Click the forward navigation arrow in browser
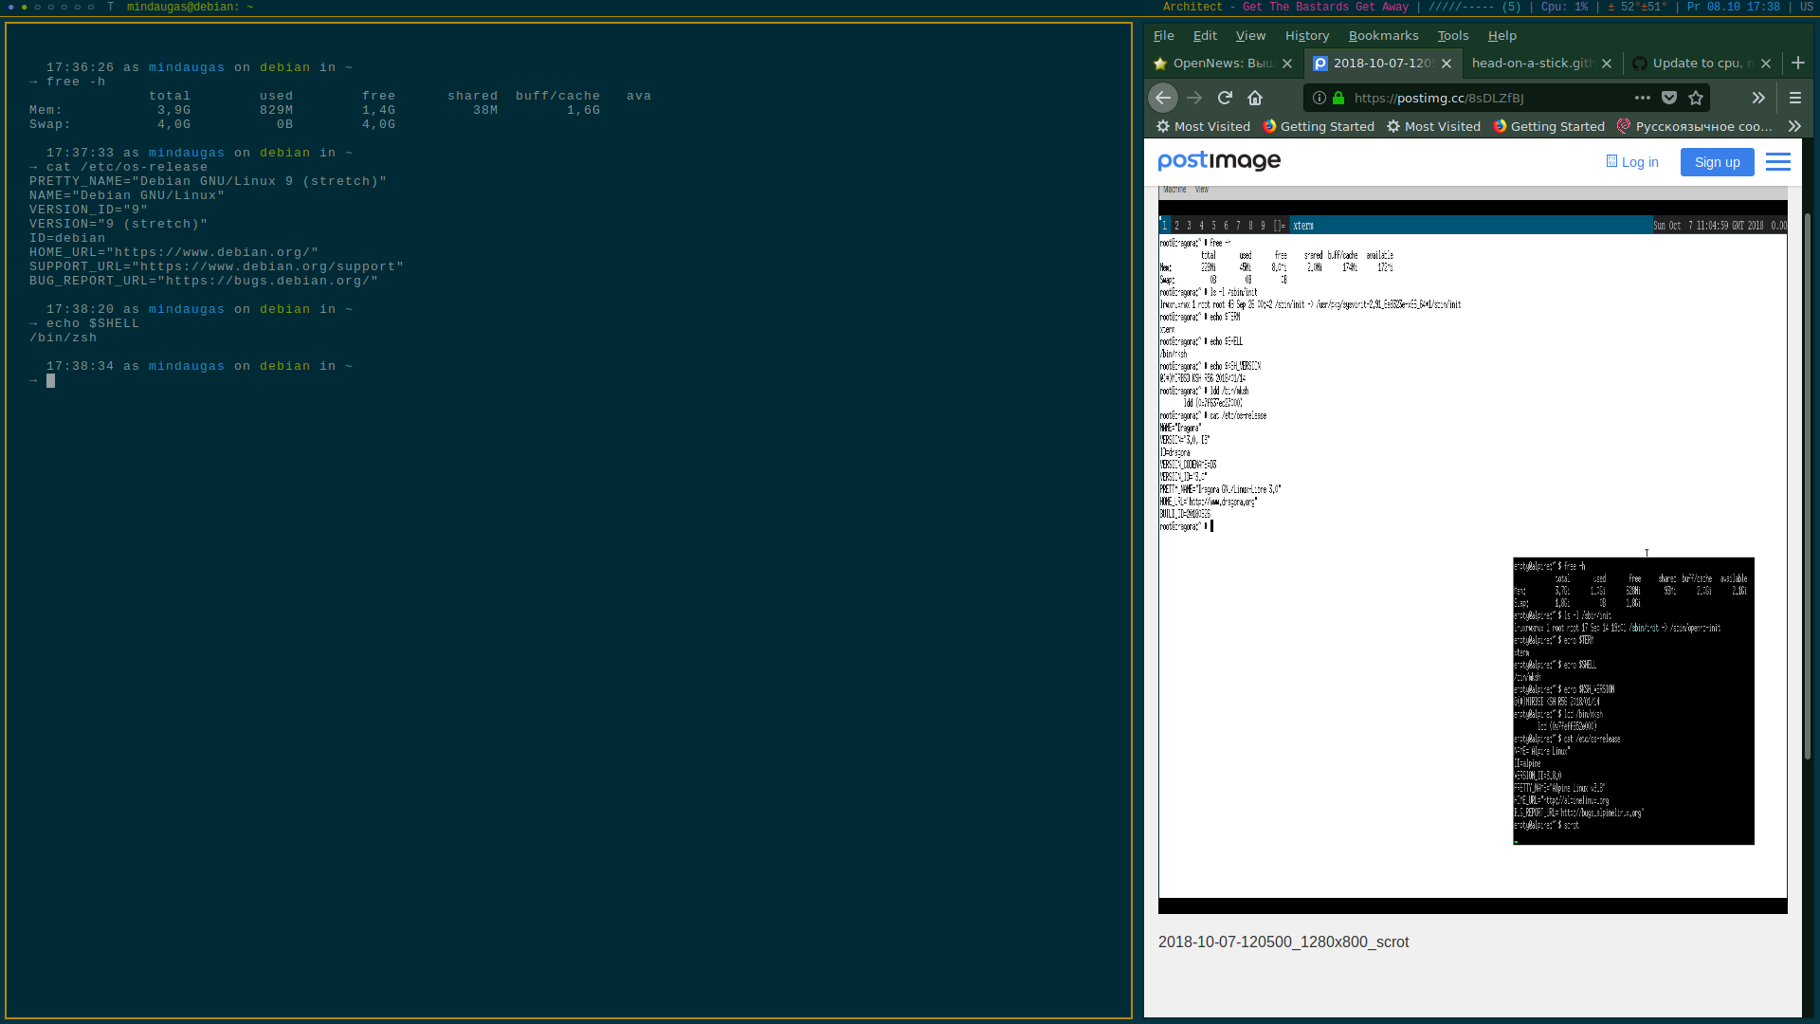The height and width of the screenshot is (1024, 1820). click(1193, 98)
